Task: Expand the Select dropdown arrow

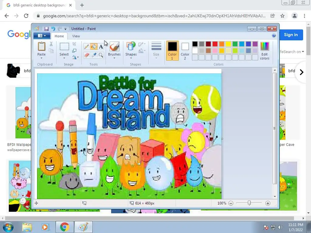Action: tap(64, 58)
